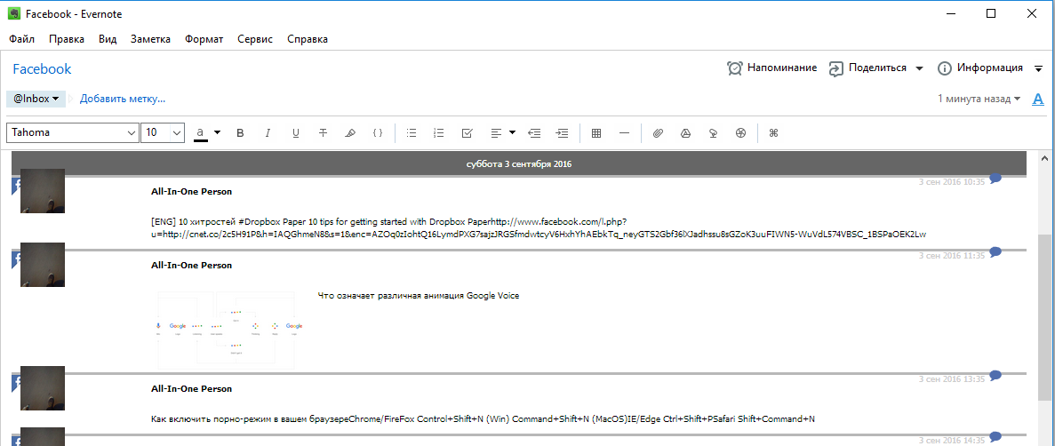Open the Поделиться dropdown arrow
Image resolution: width=1055 pixels, height=446 pixels.
click(x=919, y=68)
